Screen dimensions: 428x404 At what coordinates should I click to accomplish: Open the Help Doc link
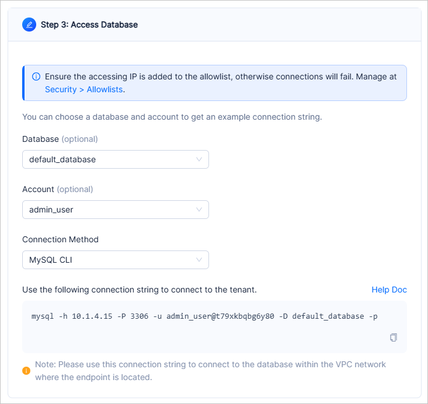(x=389, y=290)
